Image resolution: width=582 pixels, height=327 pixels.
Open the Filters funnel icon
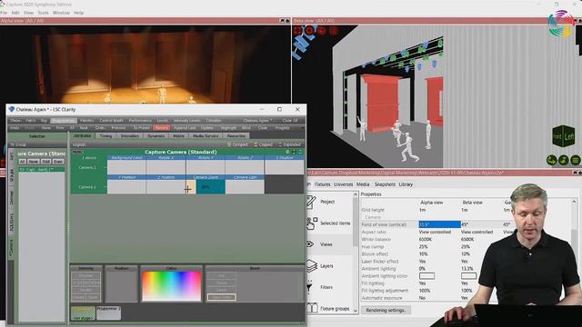tap(309, 287)
